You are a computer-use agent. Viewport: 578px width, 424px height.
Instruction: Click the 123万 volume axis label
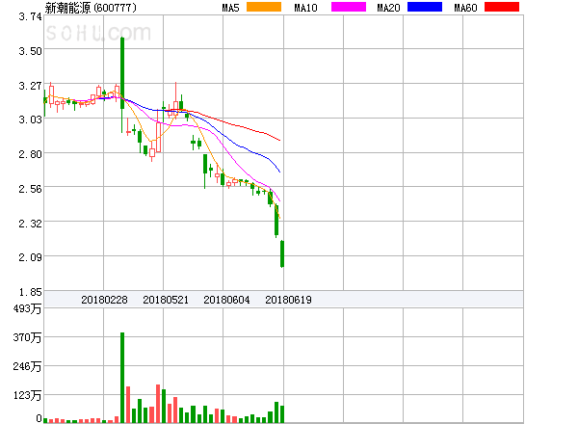click(x=27, y=395)
